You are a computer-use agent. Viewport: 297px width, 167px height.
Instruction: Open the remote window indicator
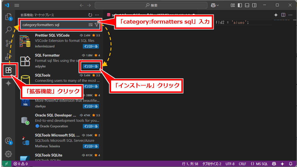click(x=6, y=164)
